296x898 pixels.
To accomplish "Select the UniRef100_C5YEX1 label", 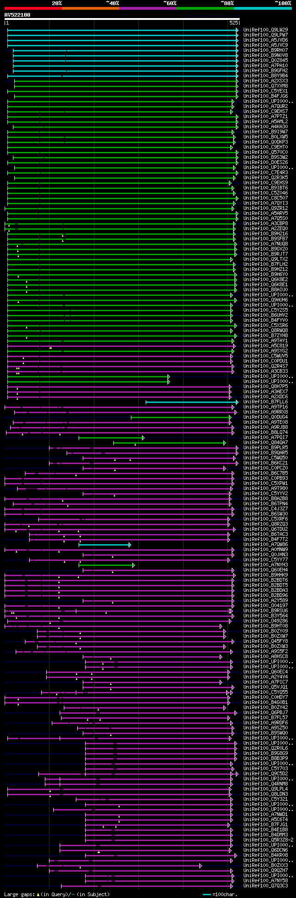I will (x=265, y=91).
